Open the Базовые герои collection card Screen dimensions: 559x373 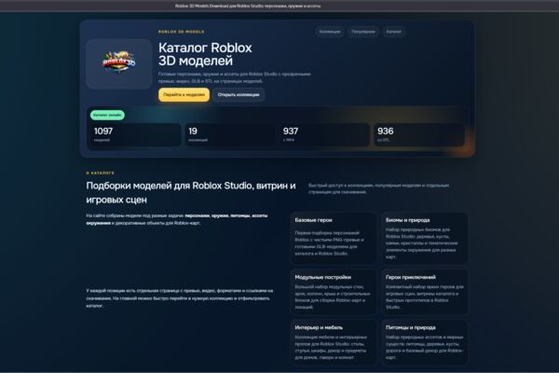(334, 238)
